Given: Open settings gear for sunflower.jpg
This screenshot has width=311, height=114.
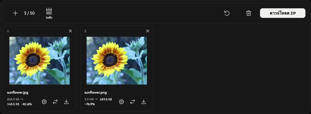Looking at the screenshot, I should point(44,102).
